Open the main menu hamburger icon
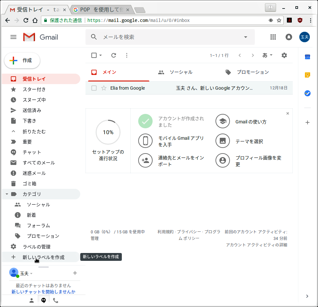This screenshot has width=318, height=307. tap(13, 37)
